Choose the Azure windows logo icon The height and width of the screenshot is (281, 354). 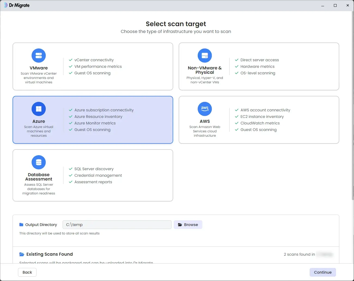point(39,109)
